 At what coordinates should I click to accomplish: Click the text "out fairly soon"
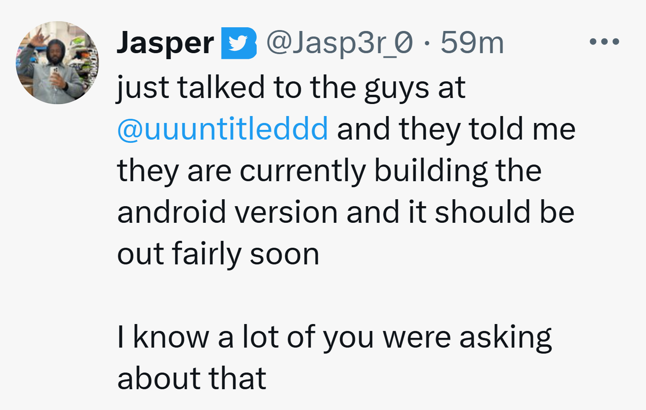point(218,254)
